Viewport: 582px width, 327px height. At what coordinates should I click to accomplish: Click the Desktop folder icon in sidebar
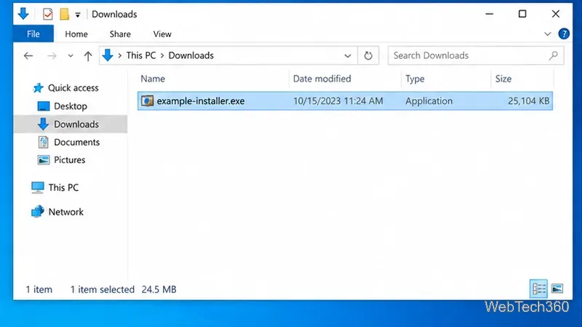44,106
